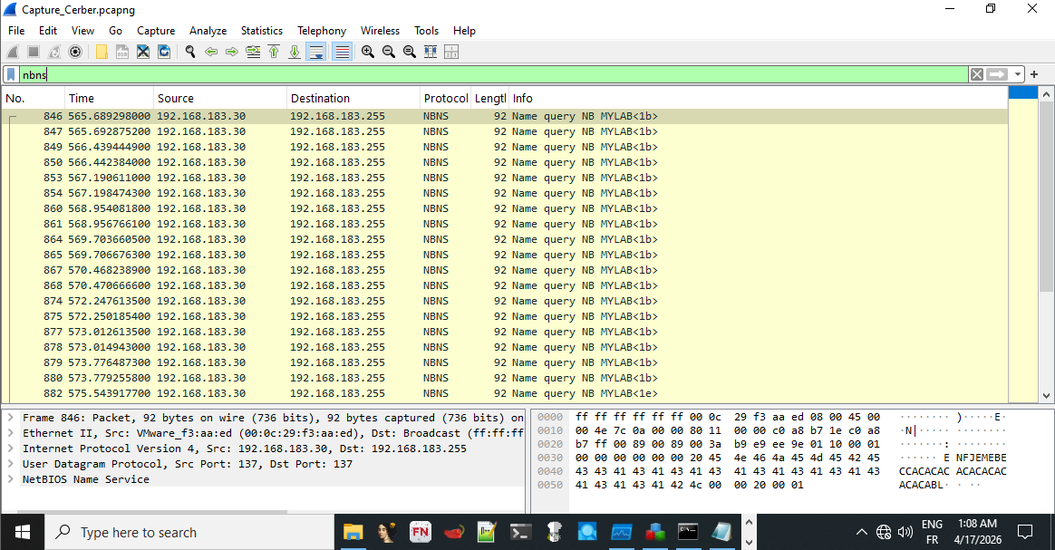The width and height of the screenshot is (1055, 550).
Task: Open Capture Options with the gear icon
Action: click(75, 52)
